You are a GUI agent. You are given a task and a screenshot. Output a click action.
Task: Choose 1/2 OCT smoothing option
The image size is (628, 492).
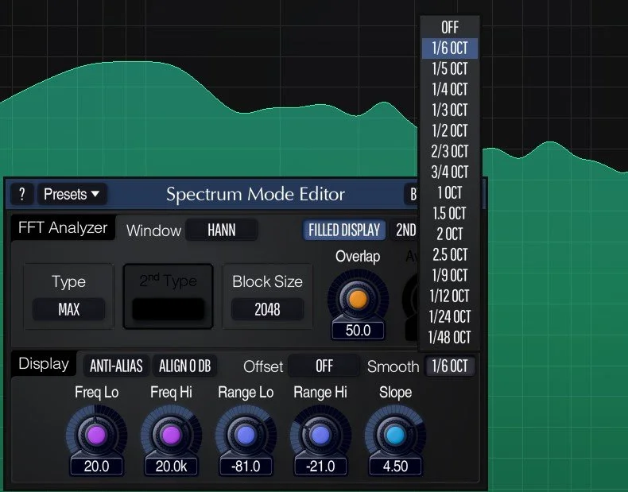pos(450,130)
